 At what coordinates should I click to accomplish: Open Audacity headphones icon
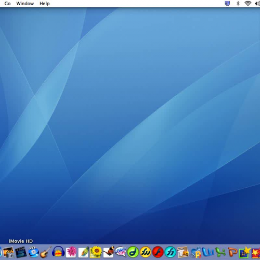tap(58, 252)
